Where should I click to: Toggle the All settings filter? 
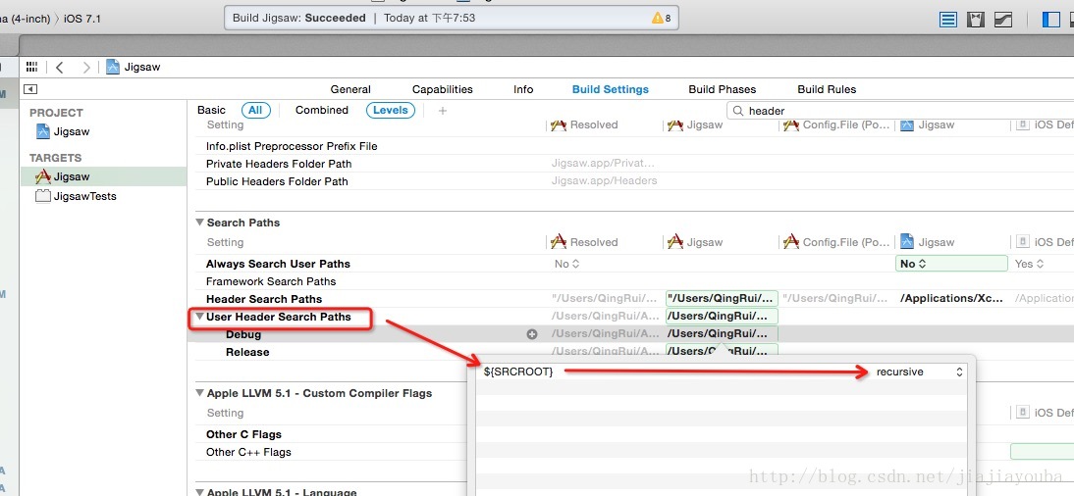(255, 110)
